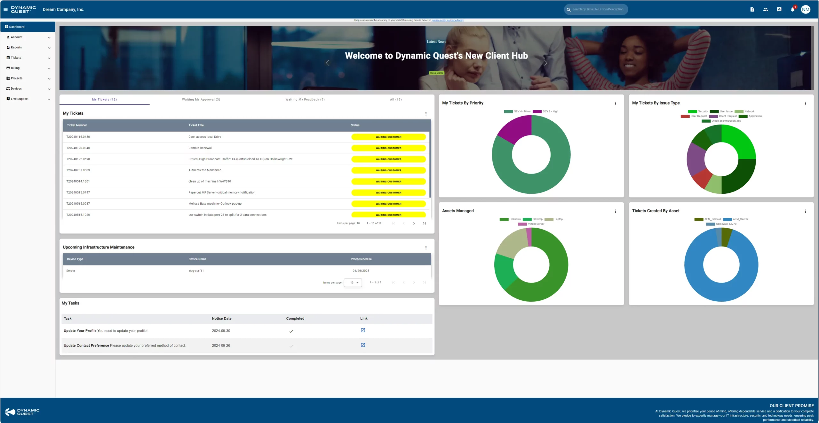This screenshot has height=423, width=819.
Task: Toggle SEV 2 - High legend series
Action: pyautogui.click(x=545, y=111)
